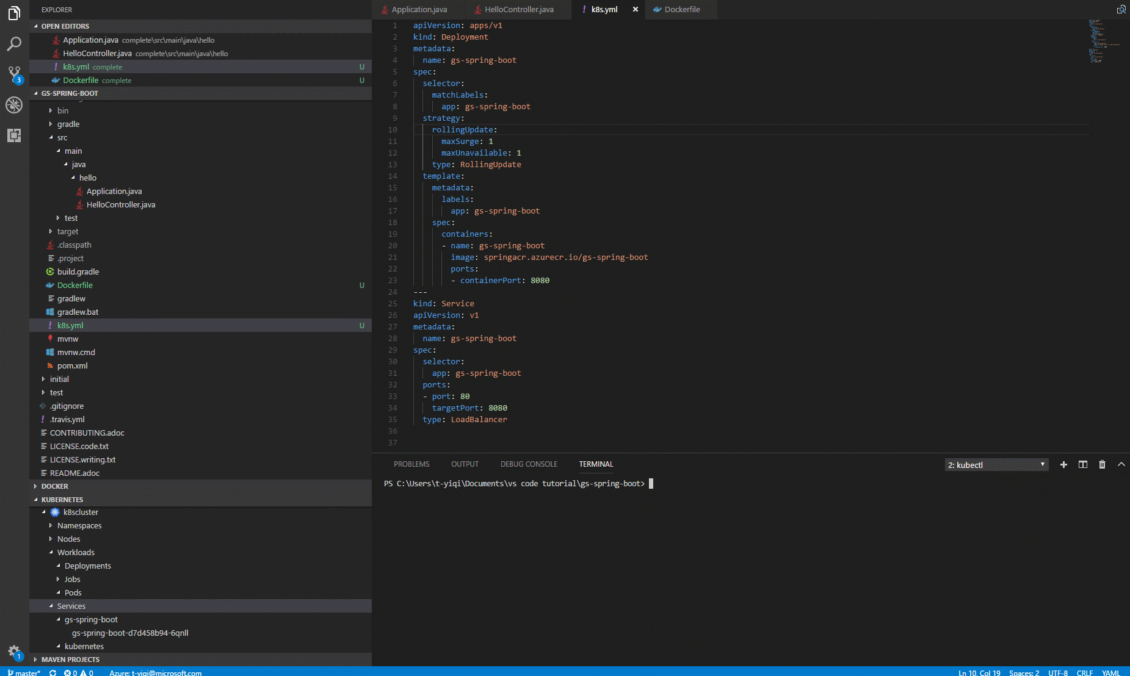Viewport: 1130px width, 676px height.
Task: Click the master branch in status bar
Action: (24, 672)
